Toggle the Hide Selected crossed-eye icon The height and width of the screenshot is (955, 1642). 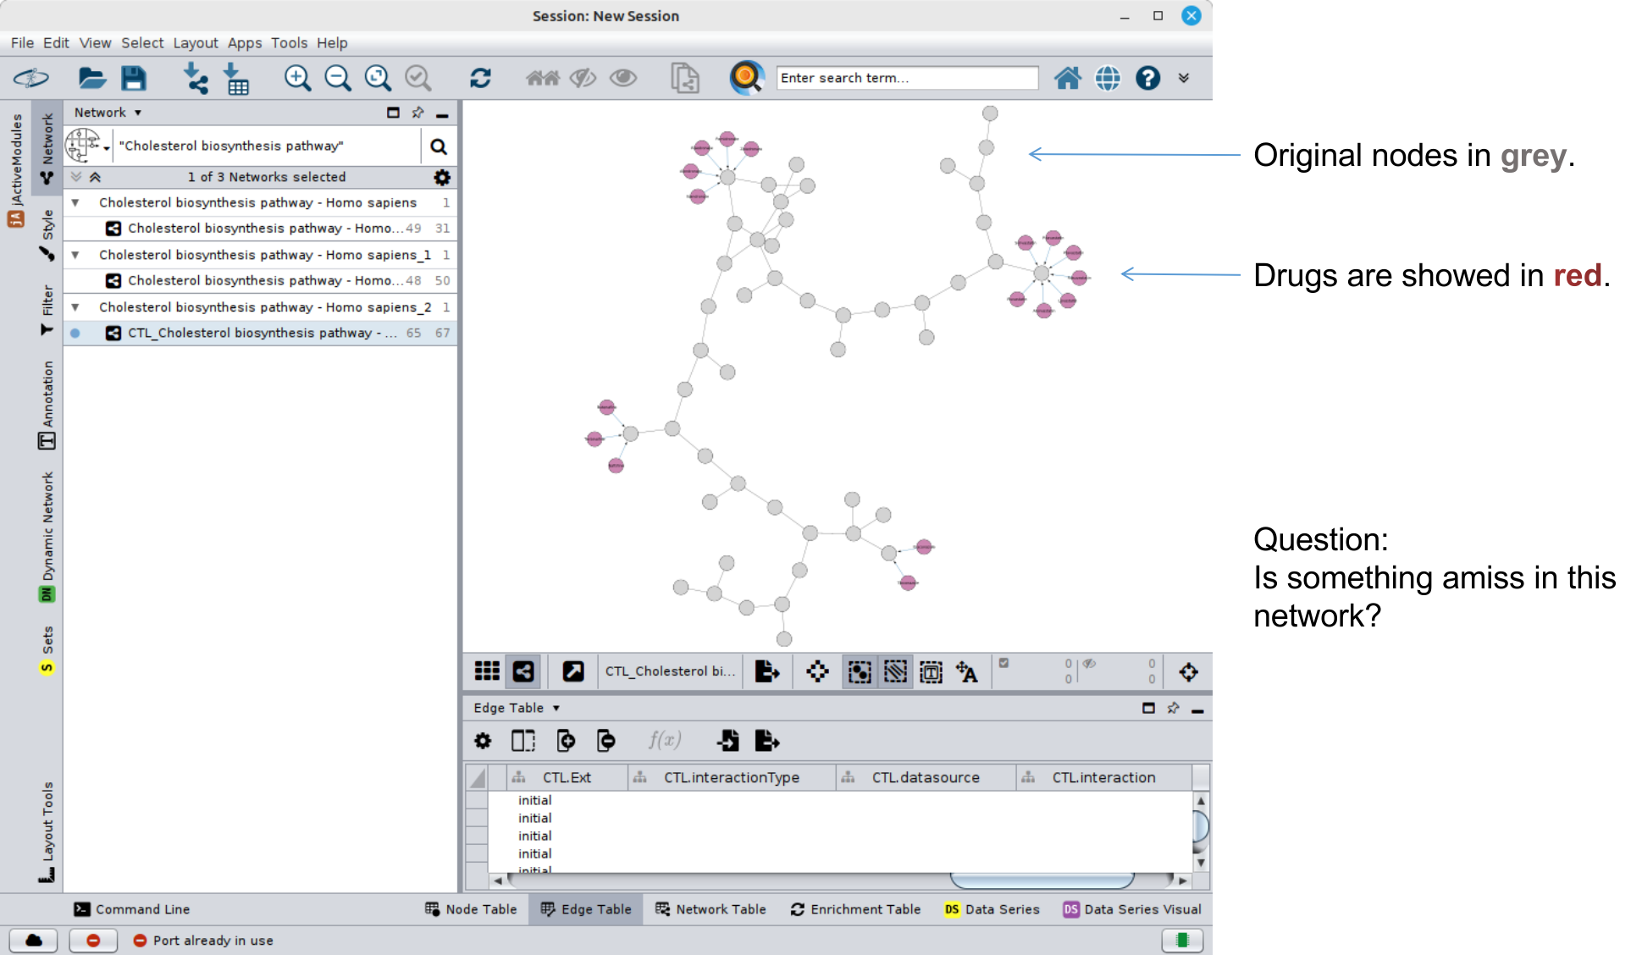pyautogui.click(x=583, y=78)
